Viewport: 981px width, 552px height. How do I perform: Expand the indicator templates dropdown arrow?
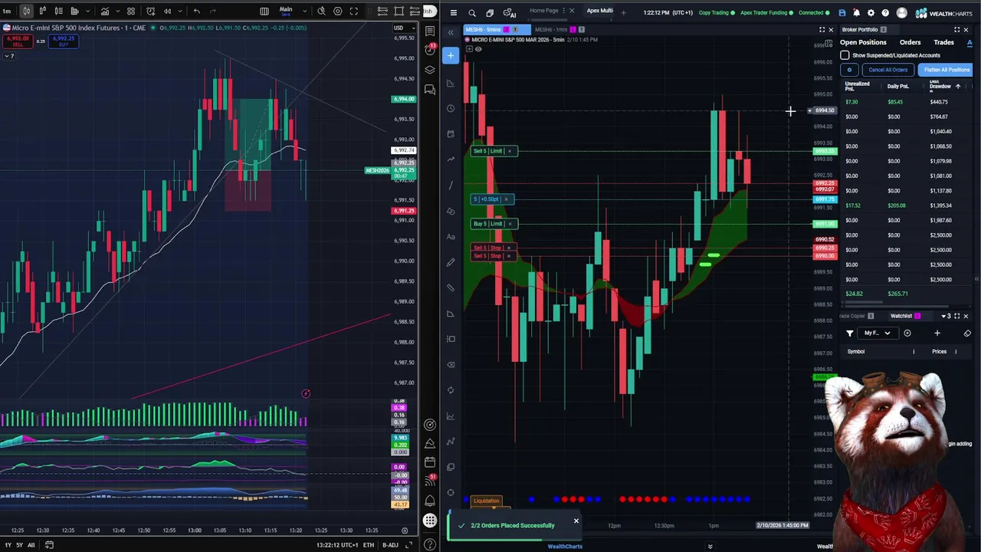(116, 11)
